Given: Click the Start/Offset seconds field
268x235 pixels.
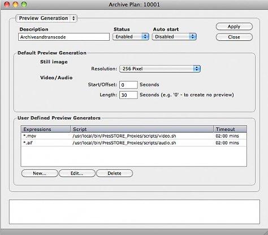Looking at the screenshot, I should point(128,85).
